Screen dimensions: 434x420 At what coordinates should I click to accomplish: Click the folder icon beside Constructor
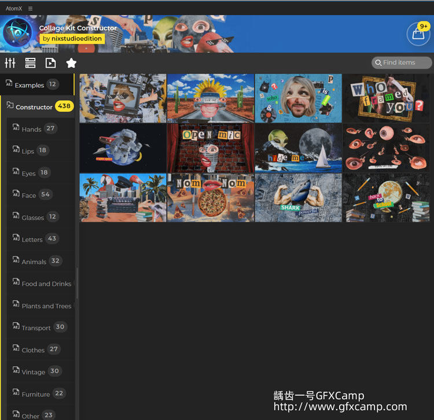tap(10, 105)
